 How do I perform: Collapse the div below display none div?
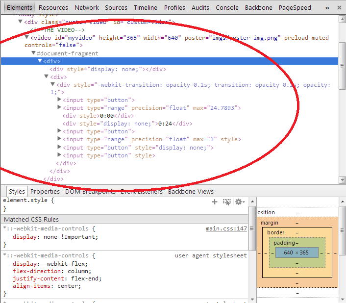(47, 76)
